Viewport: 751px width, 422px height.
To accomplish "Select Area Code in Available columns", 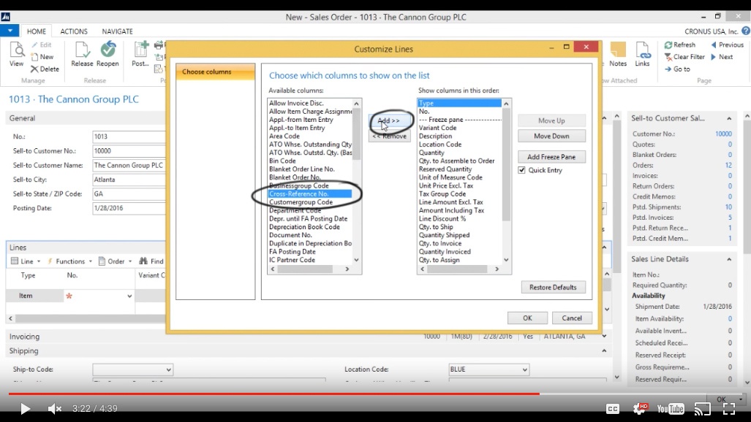I will 284,137.
